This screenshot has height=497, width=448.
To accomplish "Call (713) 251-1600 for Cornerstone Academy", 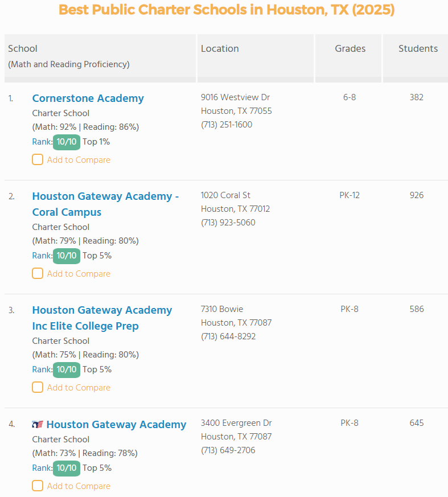I will click(227, 124).
